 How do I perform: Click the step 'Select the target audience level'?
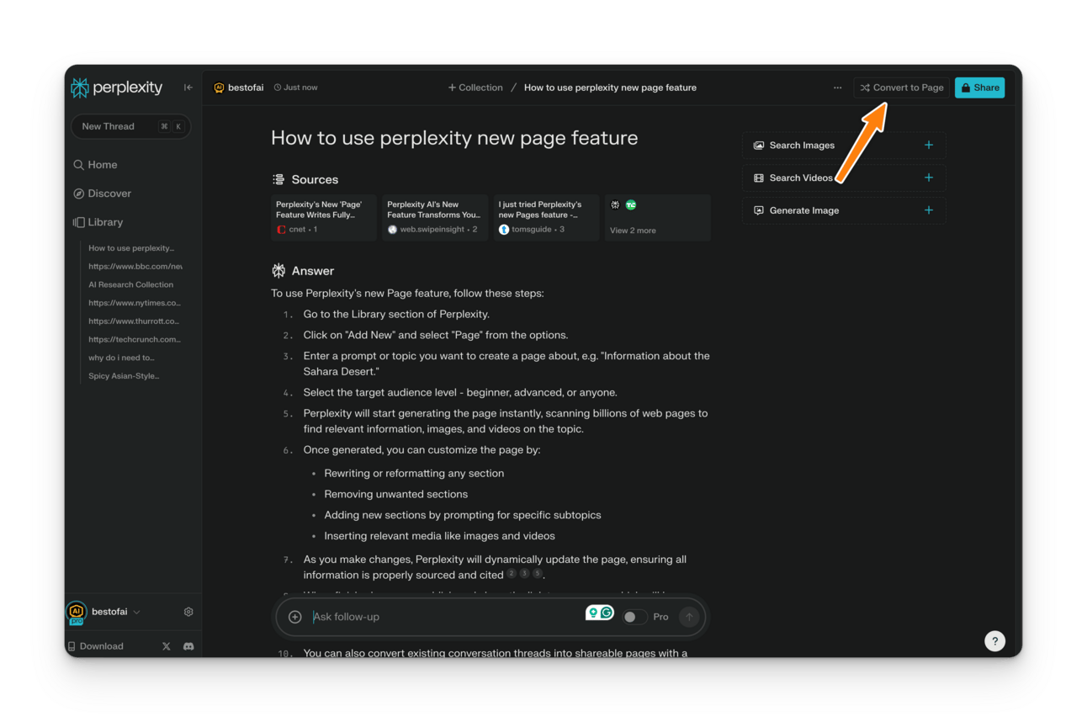pyautogui.click(x=460, y=392)
